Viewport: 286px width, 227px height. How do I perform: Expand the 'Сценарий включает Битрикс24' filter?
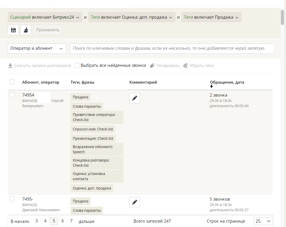coord(45,17)
